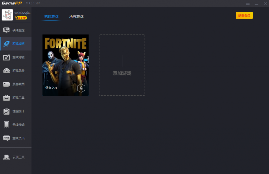269x174 pixels.
Task: Open the 无线传输 phone icon
Action: tap(6, 125)
